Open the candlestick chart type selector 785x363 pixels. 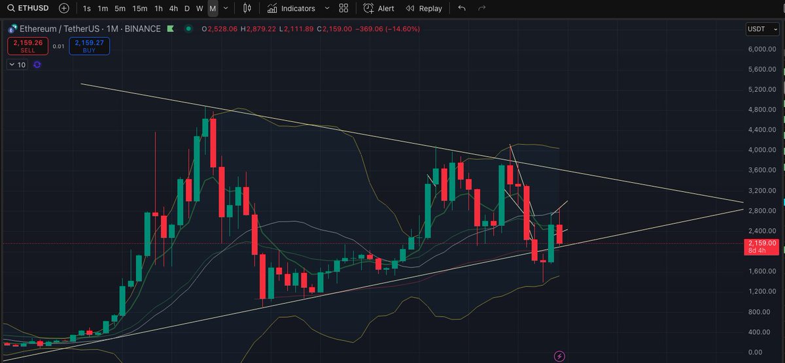247,8
